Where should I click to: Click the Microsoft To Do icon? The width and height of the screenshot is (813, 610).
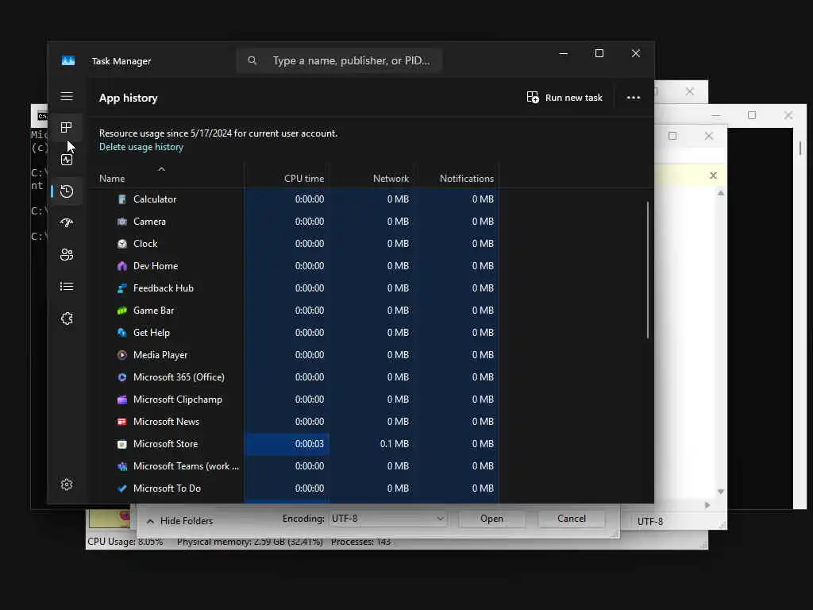121,488
